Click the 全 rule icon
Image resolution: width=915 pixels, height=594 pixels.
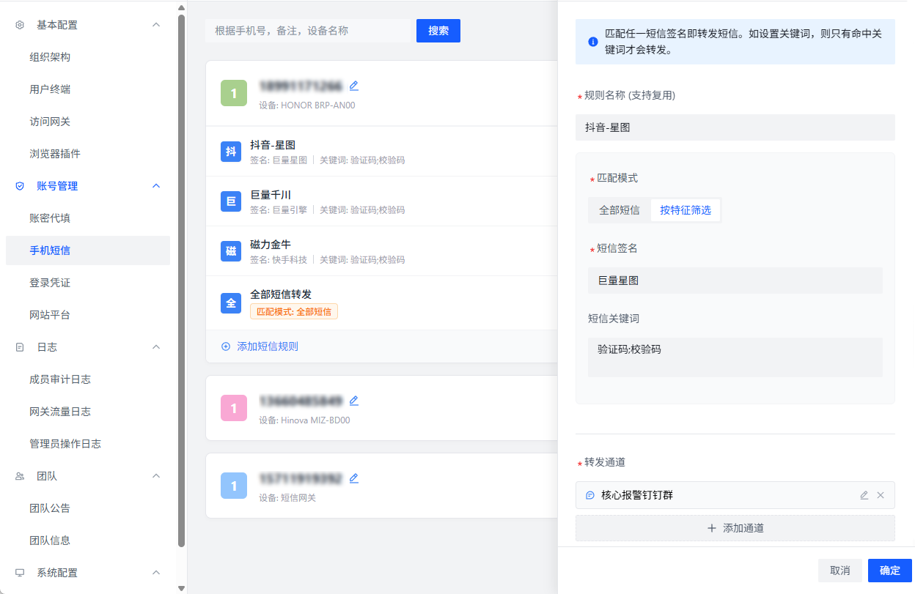click(231, 302)
